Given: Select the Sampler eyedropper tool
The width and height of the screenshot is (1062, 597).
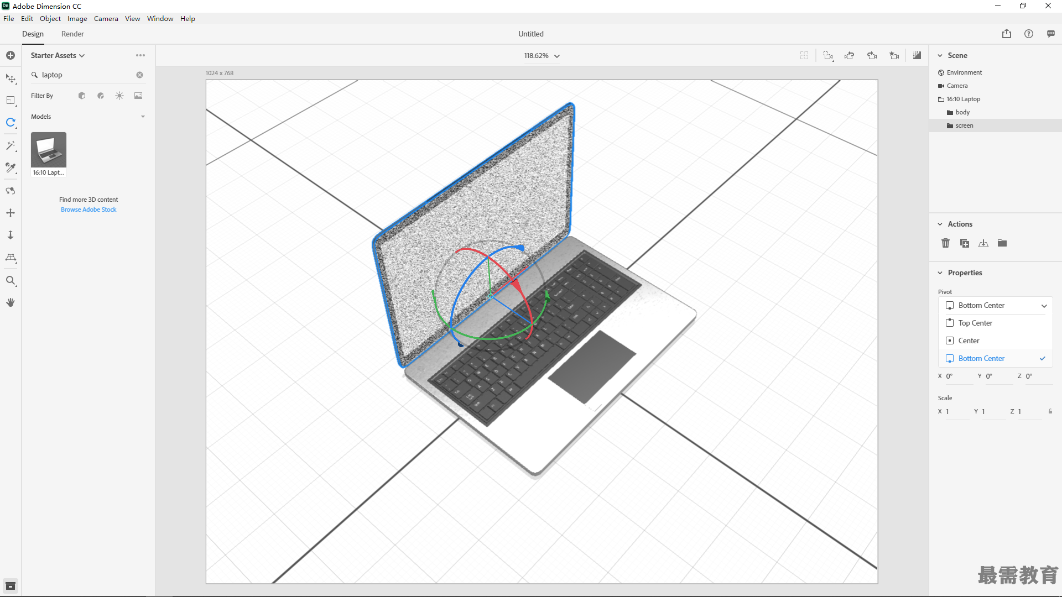Looking at the screenshot, I should [11, 167].
